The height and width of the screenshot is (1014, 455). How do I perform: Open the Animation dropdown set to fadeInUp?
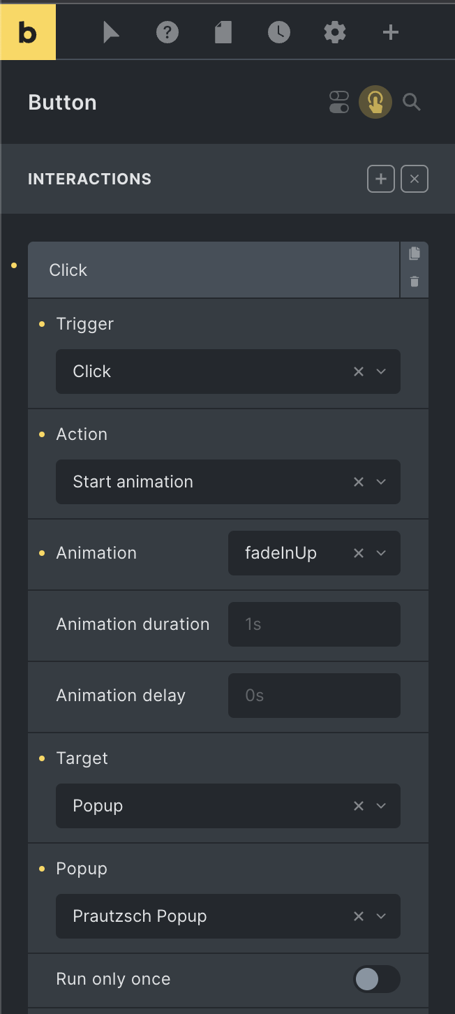click(314, 553)
